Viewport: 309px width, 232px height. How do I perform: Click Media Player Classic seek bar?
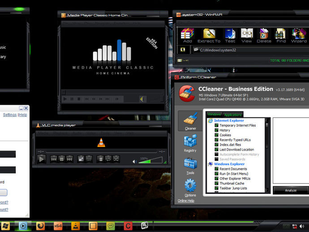112,92
